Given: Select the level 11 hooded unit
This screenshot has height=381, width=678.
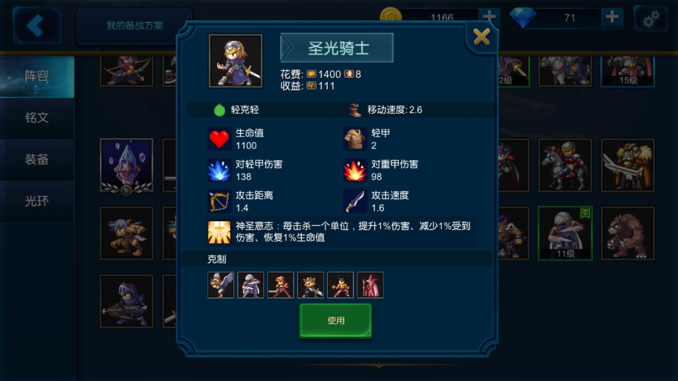Looking at the screenshot, I should tap(565, 233).
